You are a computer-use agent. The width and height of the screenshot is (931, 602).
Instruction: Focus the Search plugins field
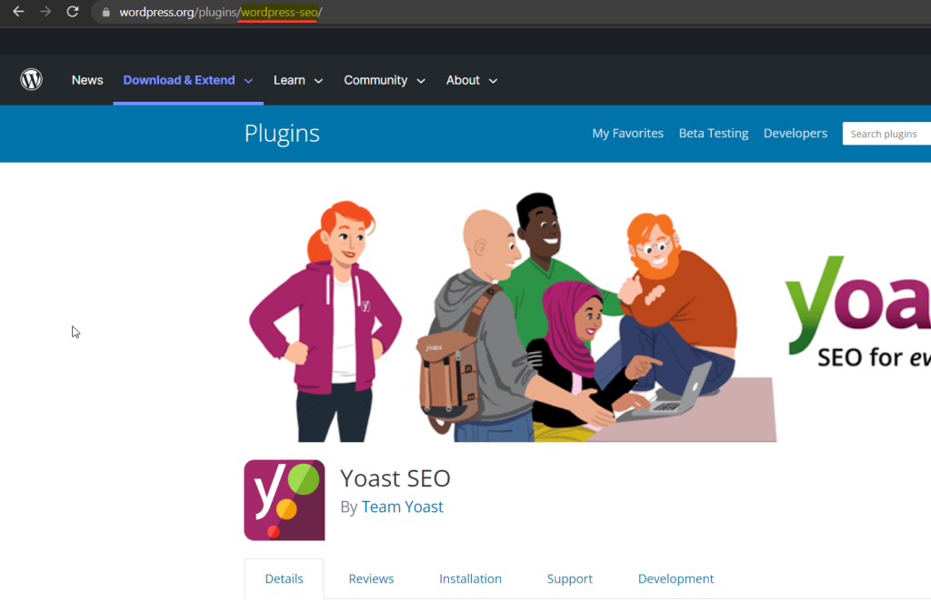[x=886, y=134]
